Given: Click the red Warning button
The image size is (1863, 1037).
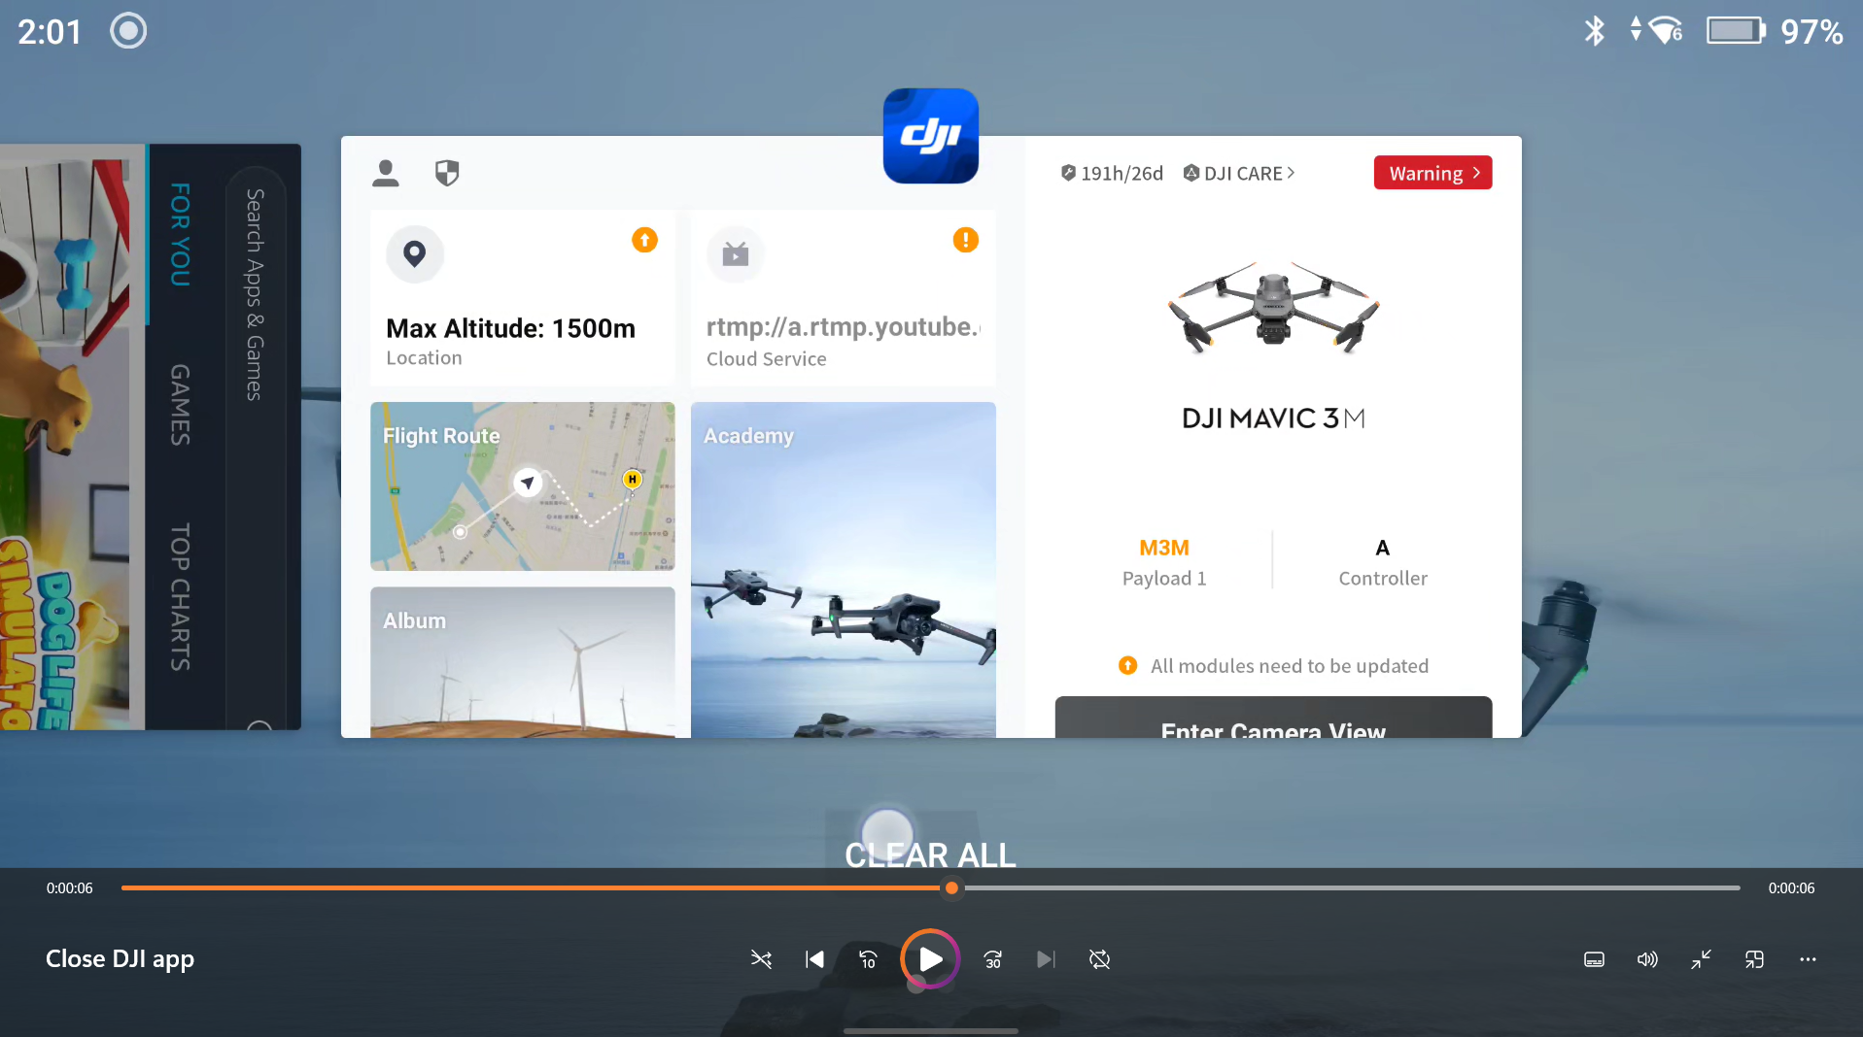Looking at the screenshot, I should 1432,173.
